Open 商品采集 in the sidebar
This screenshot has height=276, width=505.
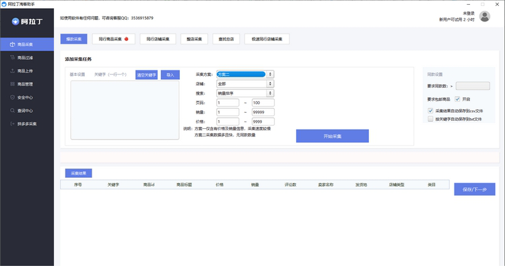(x=27, y=44)
